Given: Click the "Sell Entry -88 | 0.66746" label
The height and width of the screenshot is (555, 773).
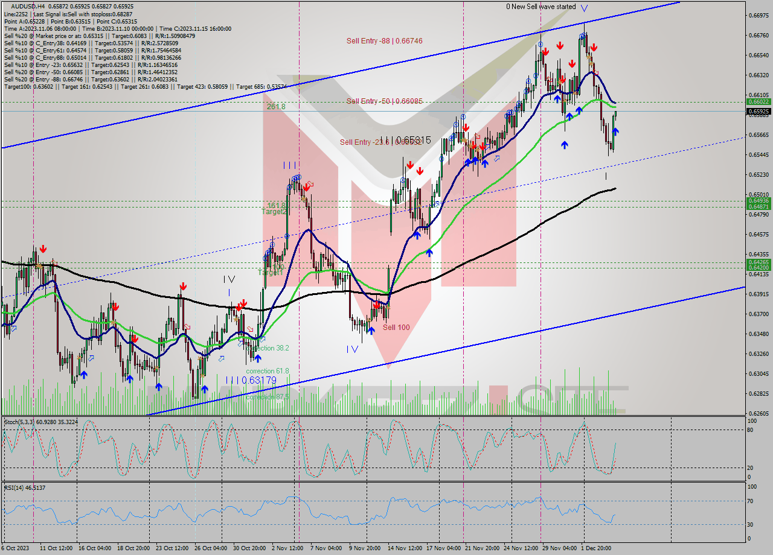Looking at the screenshot, I should coord(385,41).
